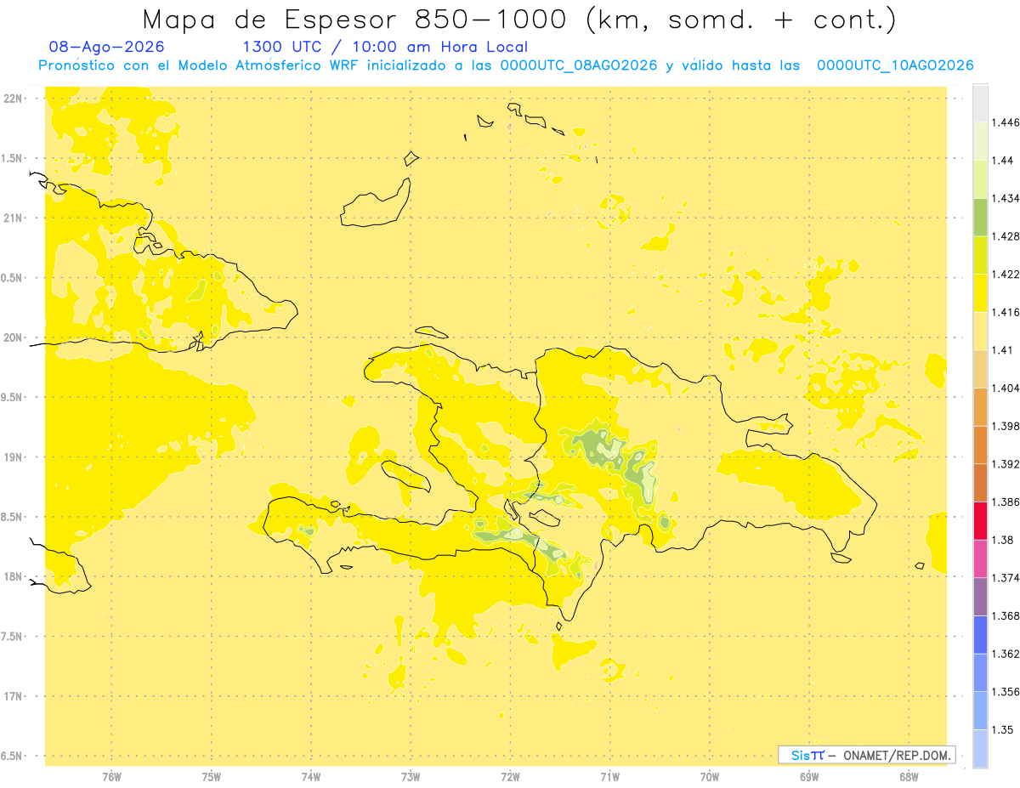Viewport: 1020px width, 788px height.
Task: Click the latitude label '19N'
Action: [x=14, y=457]
